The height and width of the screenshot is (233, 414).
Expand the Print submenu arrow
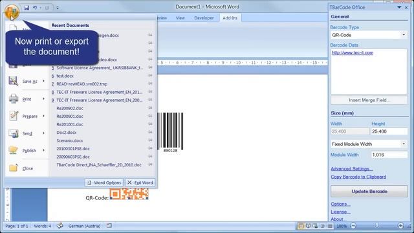[43, 99]
